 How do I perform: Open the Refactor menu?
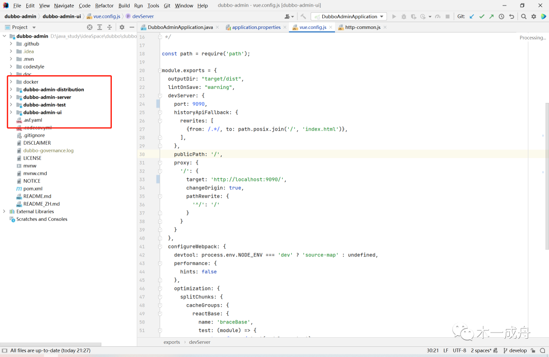click(104, 6)
